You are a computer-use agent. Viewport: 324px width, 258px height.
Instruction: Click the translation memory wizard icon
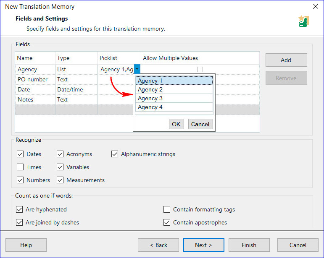[303, 22]
